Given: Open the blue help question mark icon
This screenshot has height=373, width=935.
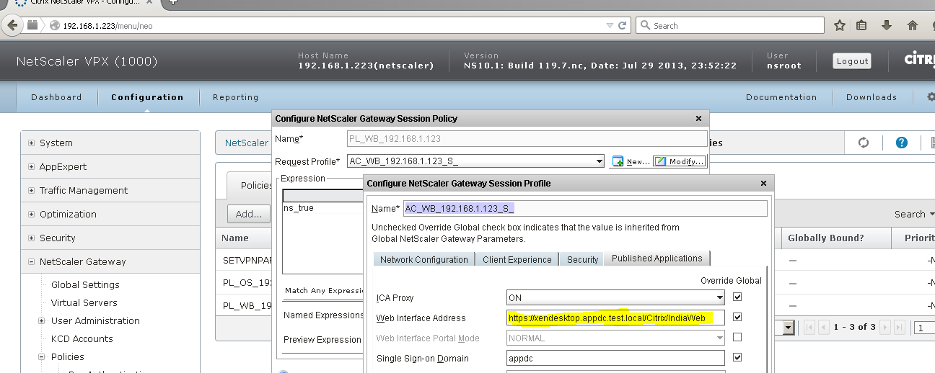Looking at the screenshot, I should (x=901, y=143).
